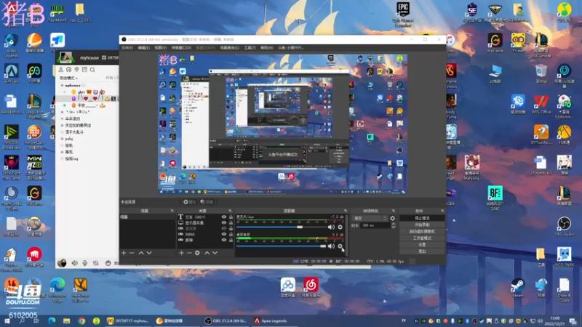Toggle visibility of the 显示器采集 source
The width and height of the screenshot is (582, 327).
(x=224, y=223)
